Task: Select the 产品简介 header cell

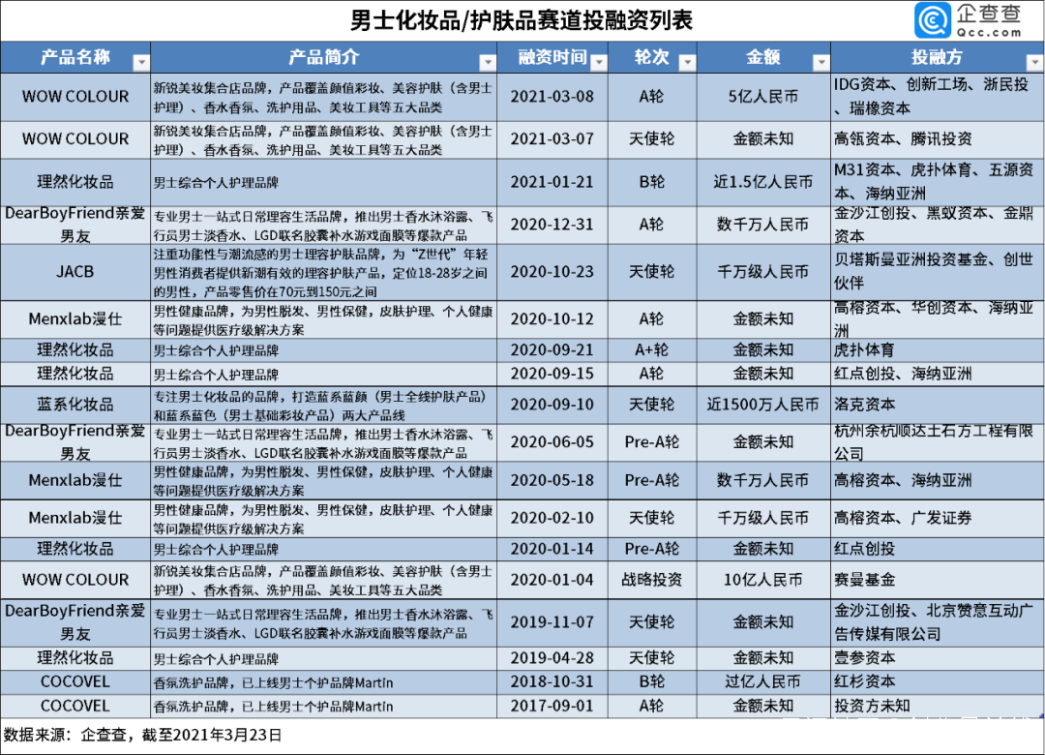Action: tap(324, 57)
